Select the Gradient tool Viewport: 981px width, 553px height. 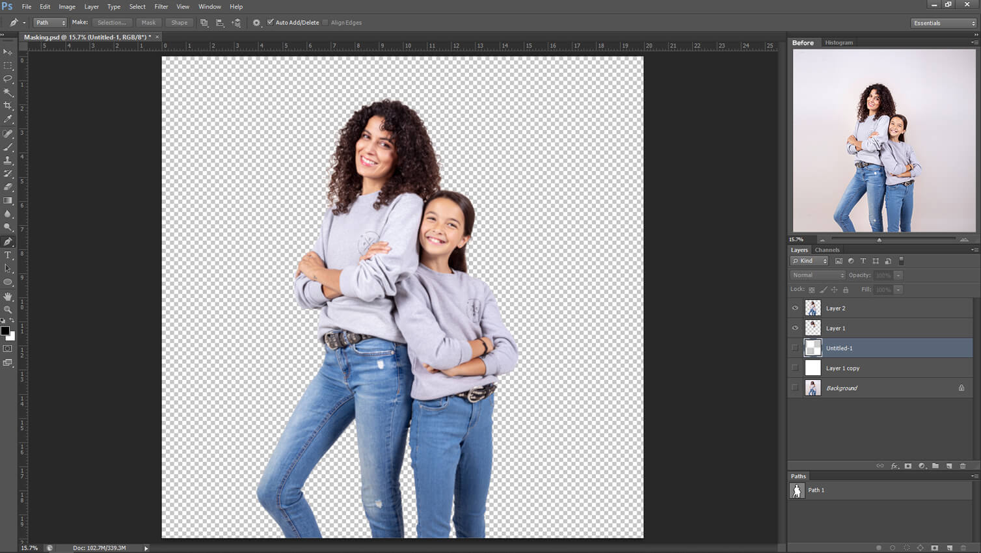coord(8,201)
